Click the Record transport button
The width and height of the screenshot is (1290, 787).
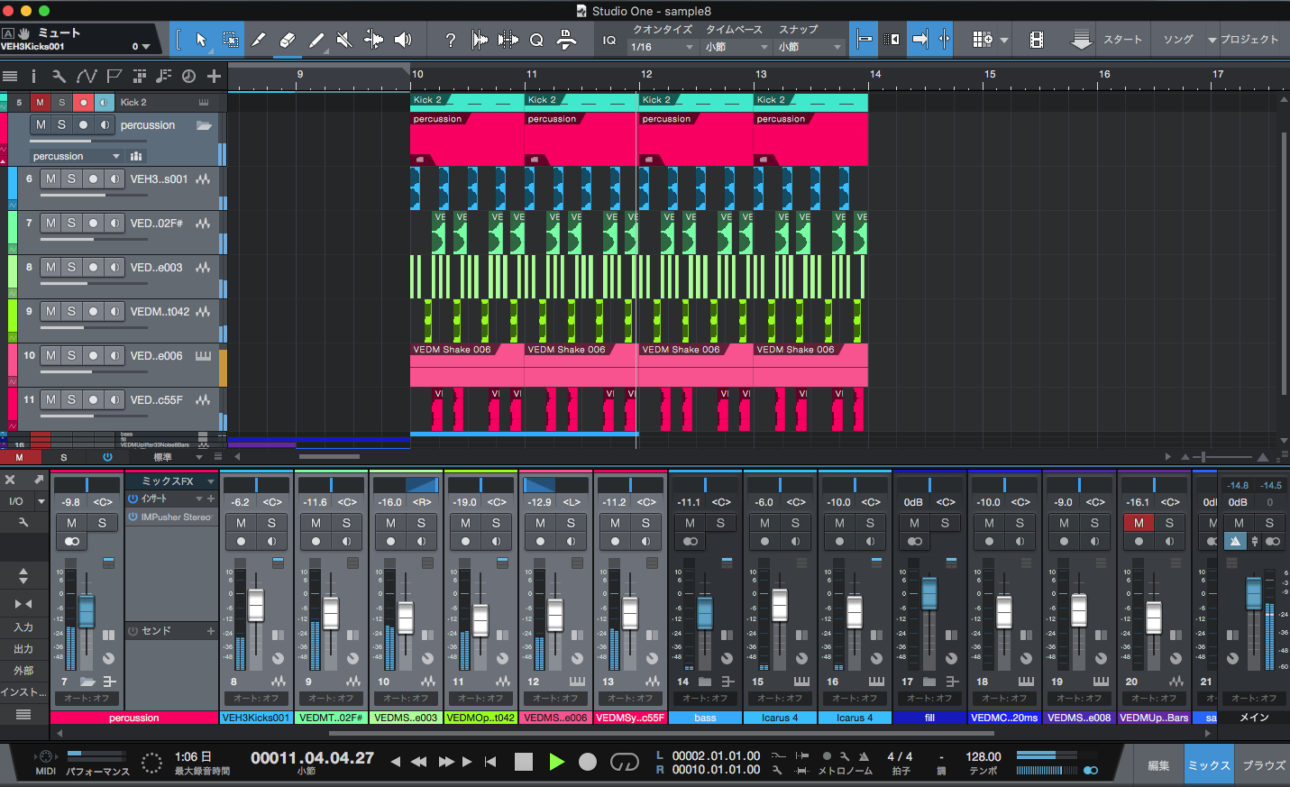click(x=588, y=762)
